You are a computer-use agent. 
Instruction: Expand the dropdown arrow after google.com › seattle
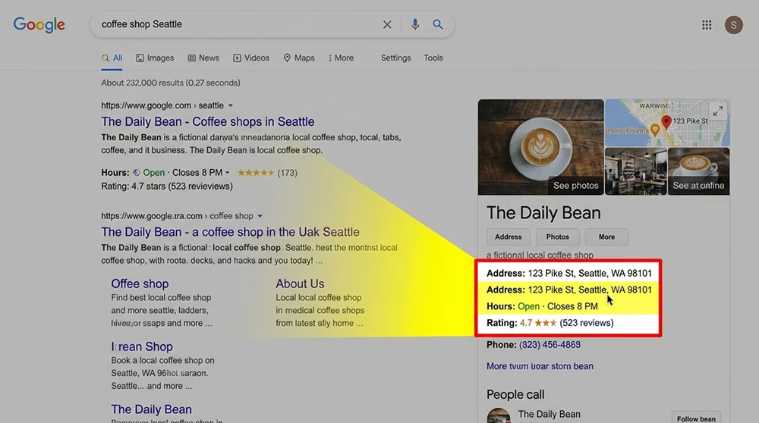231,105
